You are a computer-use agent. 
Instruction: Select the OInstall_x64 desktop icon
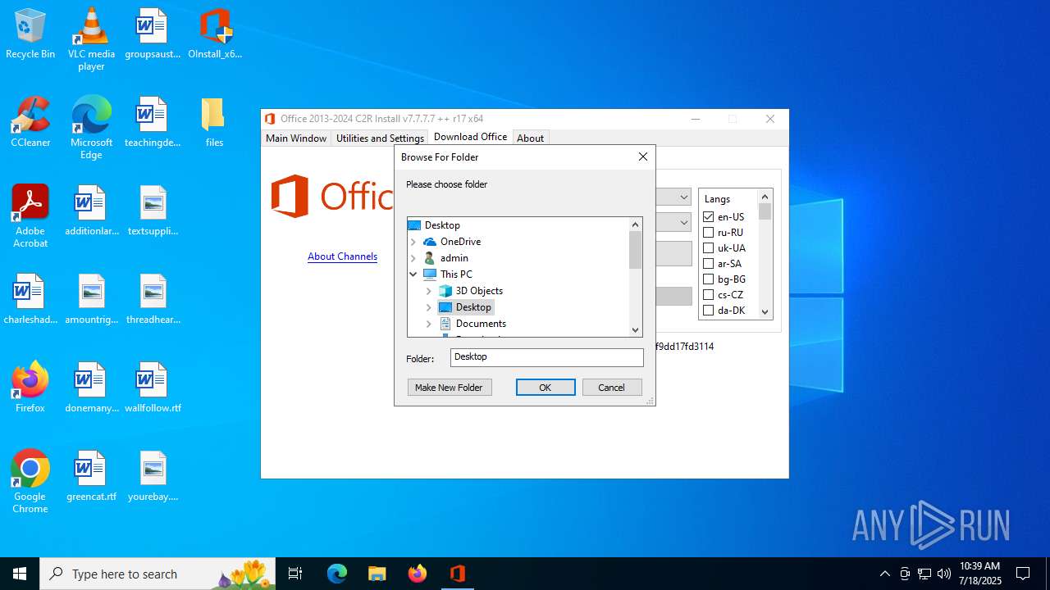(x=215, y=34)
